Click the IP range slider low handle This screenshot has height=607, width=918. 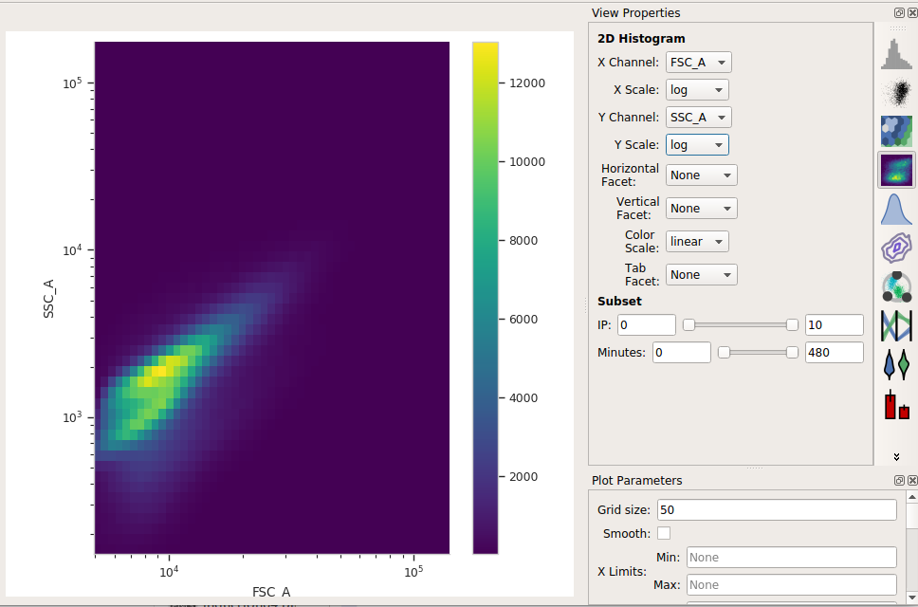pos(689,325)
